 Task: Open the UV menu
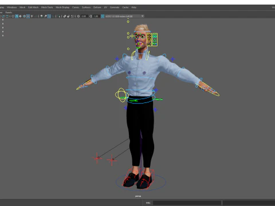pyautogui.click(x=105, y=7)
